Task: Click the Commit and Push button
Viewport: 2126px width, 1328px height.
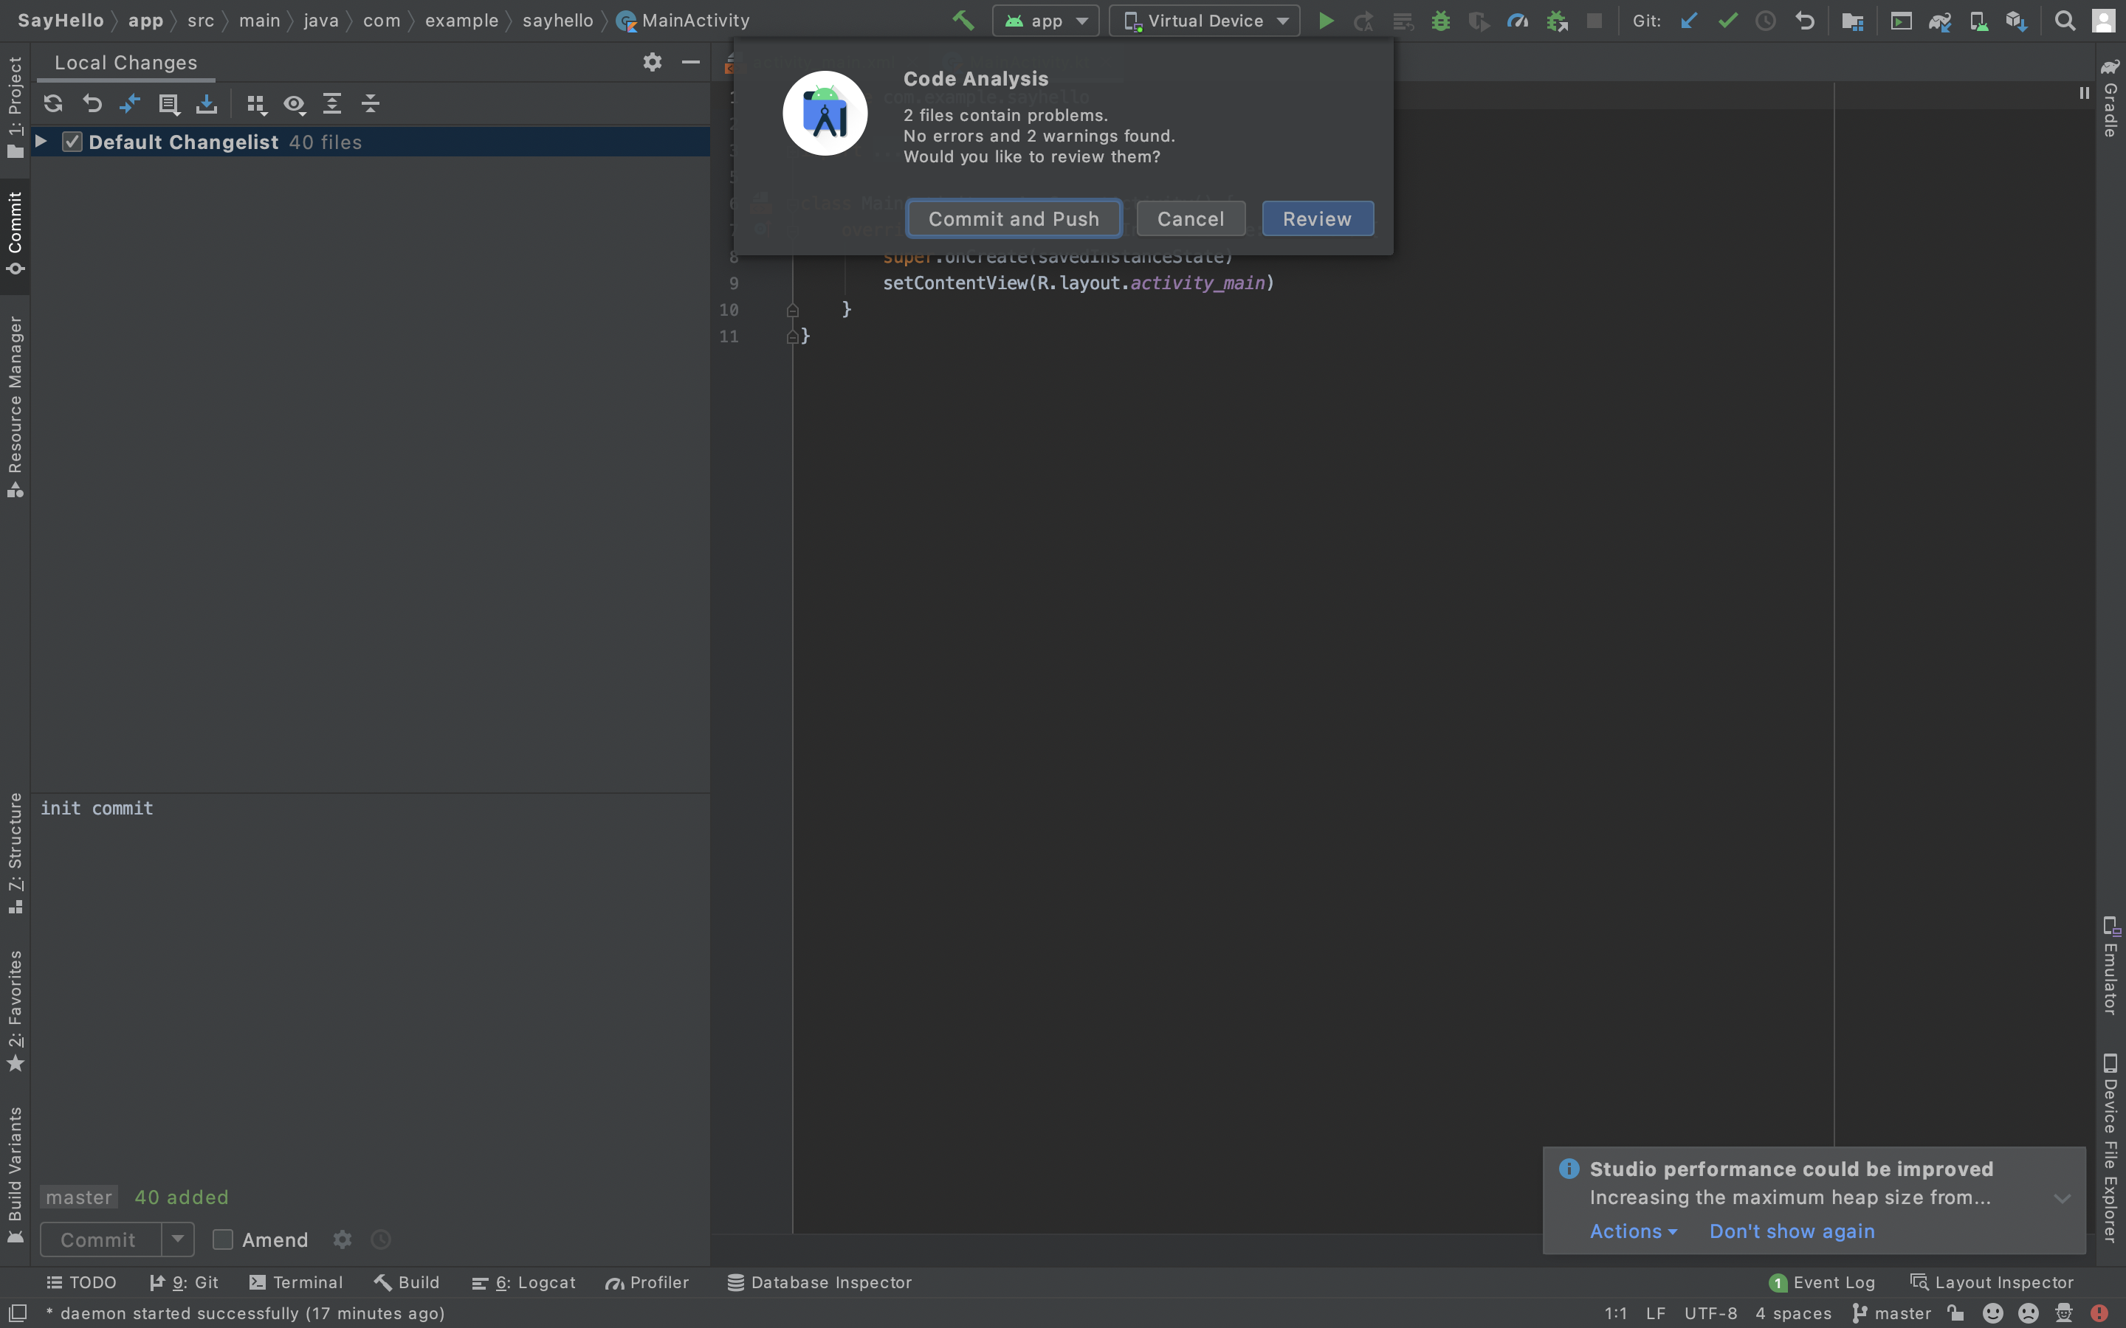Action: click(1014, 218)
